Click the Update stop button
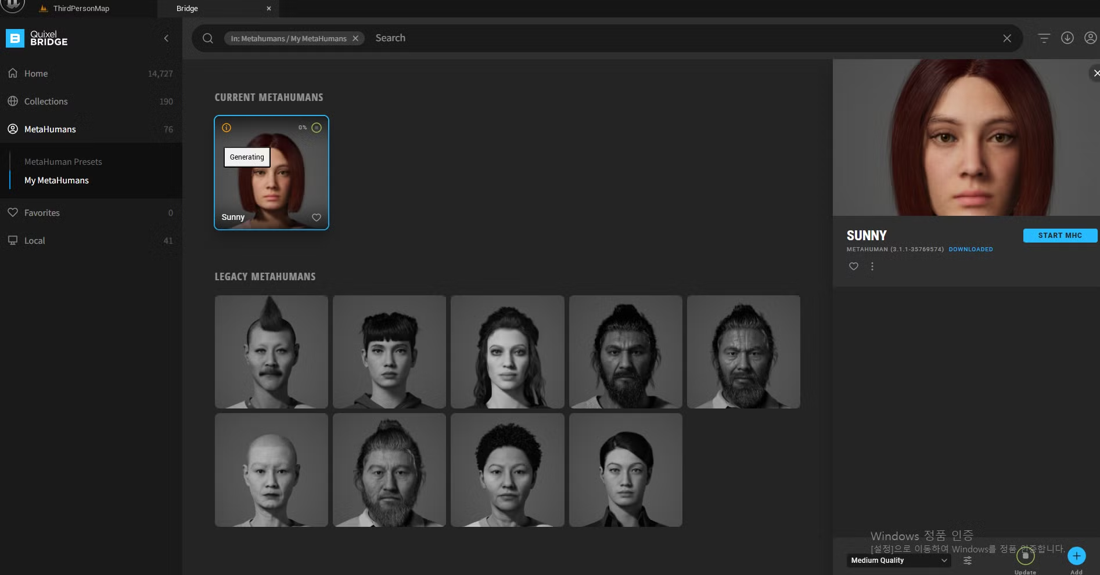1100x575 pixels. pyautogui.click(x=1026, y=556)
